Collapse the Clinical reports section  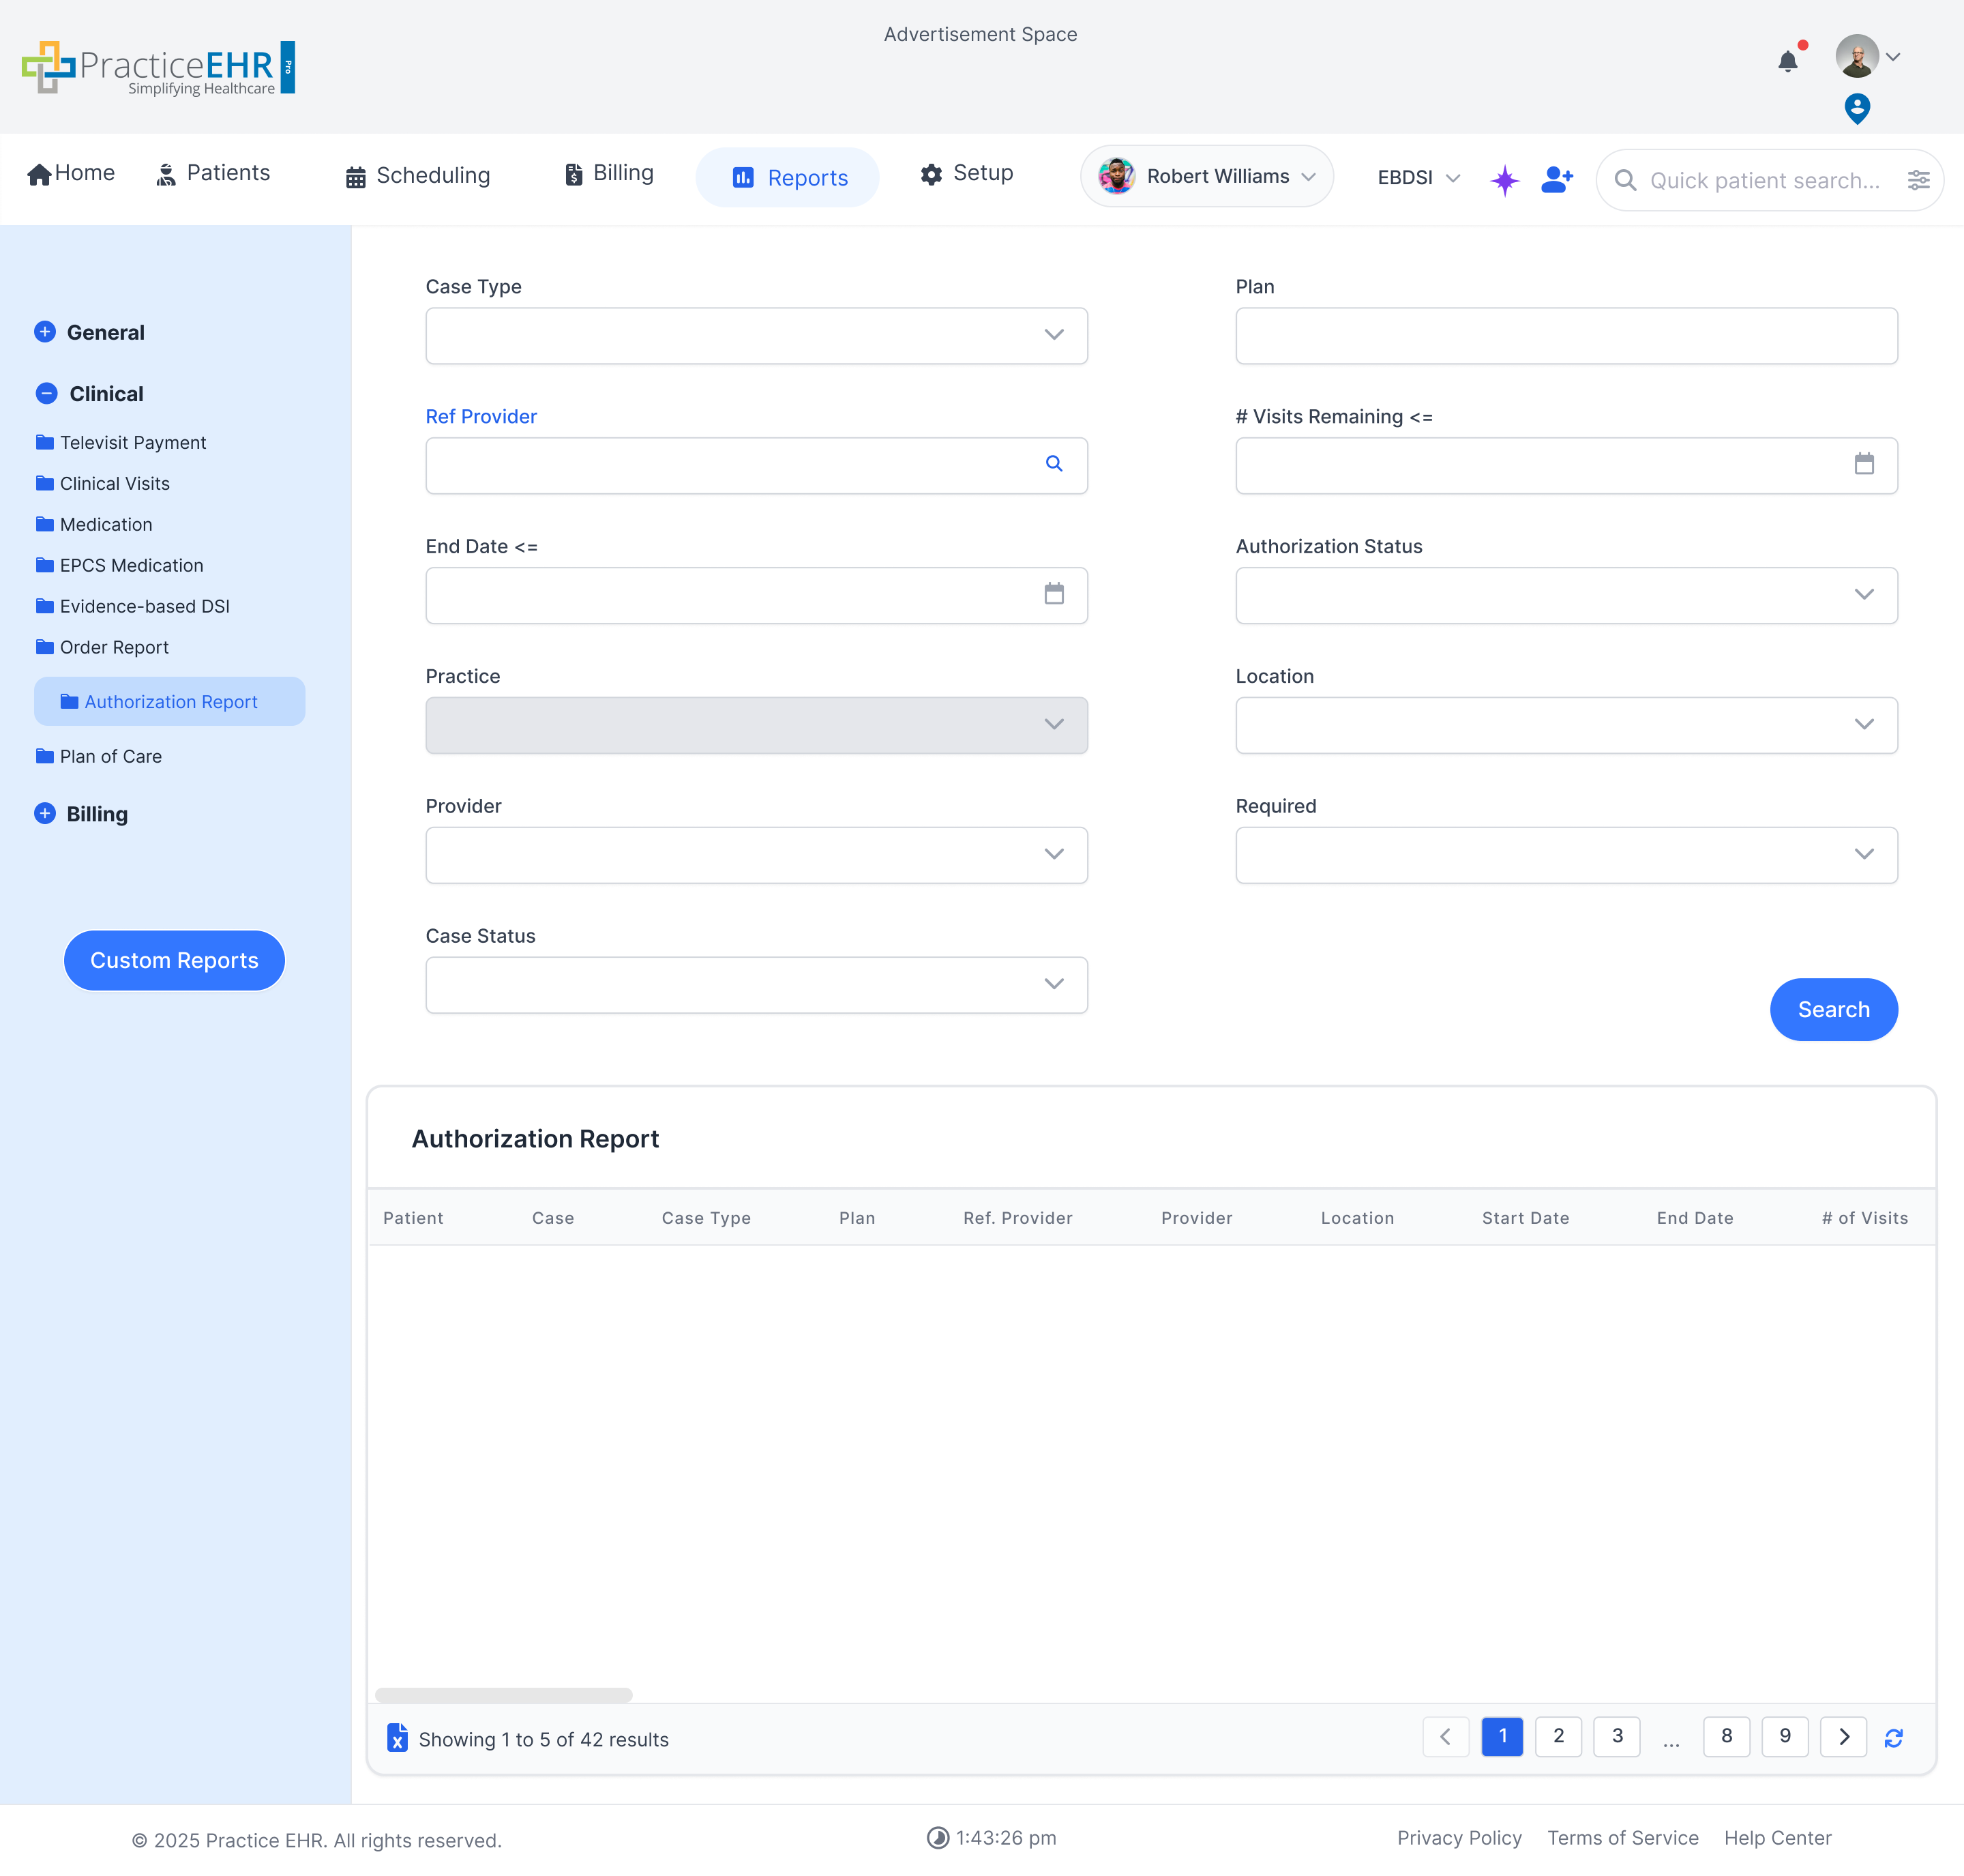click(x=46, y=393)
